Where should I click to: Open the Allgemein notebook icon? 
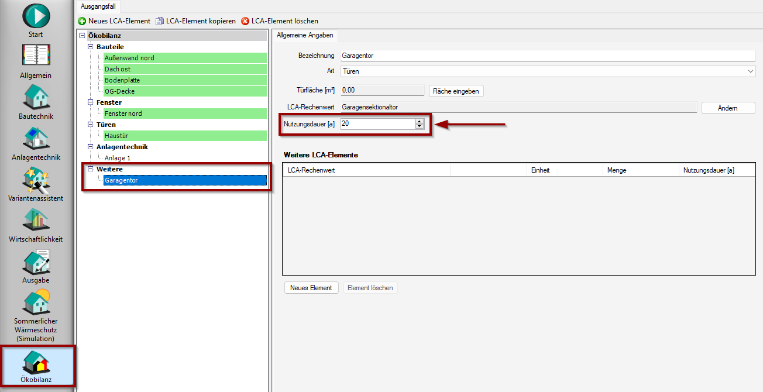click(x=36, y=57)
